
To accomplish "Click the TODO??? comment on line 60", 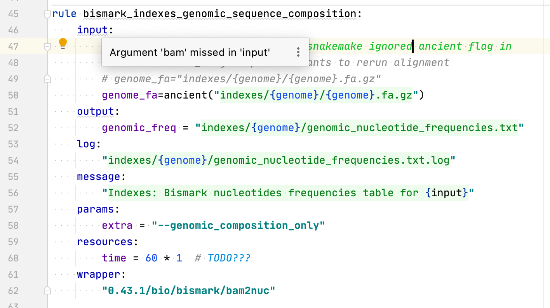I will click(x=228, y=258).
